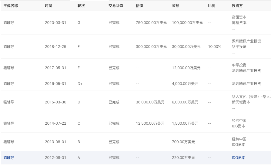Click 华平投资 in the E round row

239,65
